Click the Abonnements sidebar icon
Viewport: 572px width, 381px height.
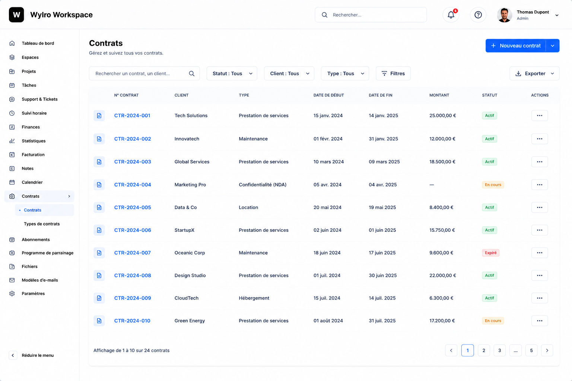[x=12, y=240]
